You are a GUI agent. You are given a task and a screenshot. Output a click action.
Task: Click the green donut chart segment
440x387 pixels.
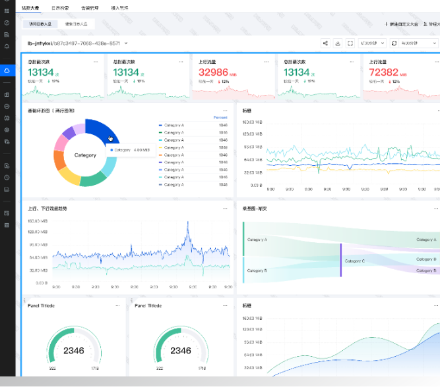[93, 179]
